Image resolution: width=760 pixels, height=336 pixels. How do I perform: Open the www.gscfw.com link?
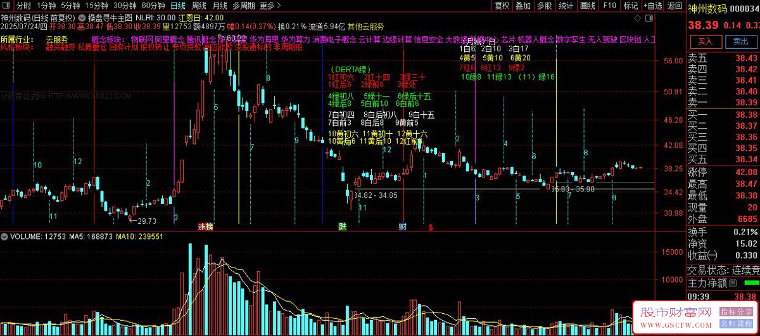pos(676,325)
